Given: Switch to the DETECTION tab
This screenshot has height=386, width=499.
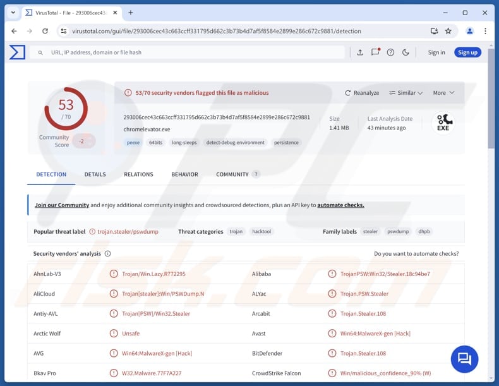Looking at the screenshot, I should (51, 174).
